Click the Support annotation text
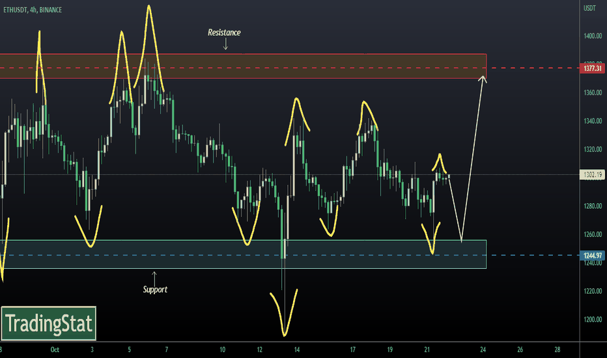The width and height of the screenshot is (607, 358). [x=155, y=290]
